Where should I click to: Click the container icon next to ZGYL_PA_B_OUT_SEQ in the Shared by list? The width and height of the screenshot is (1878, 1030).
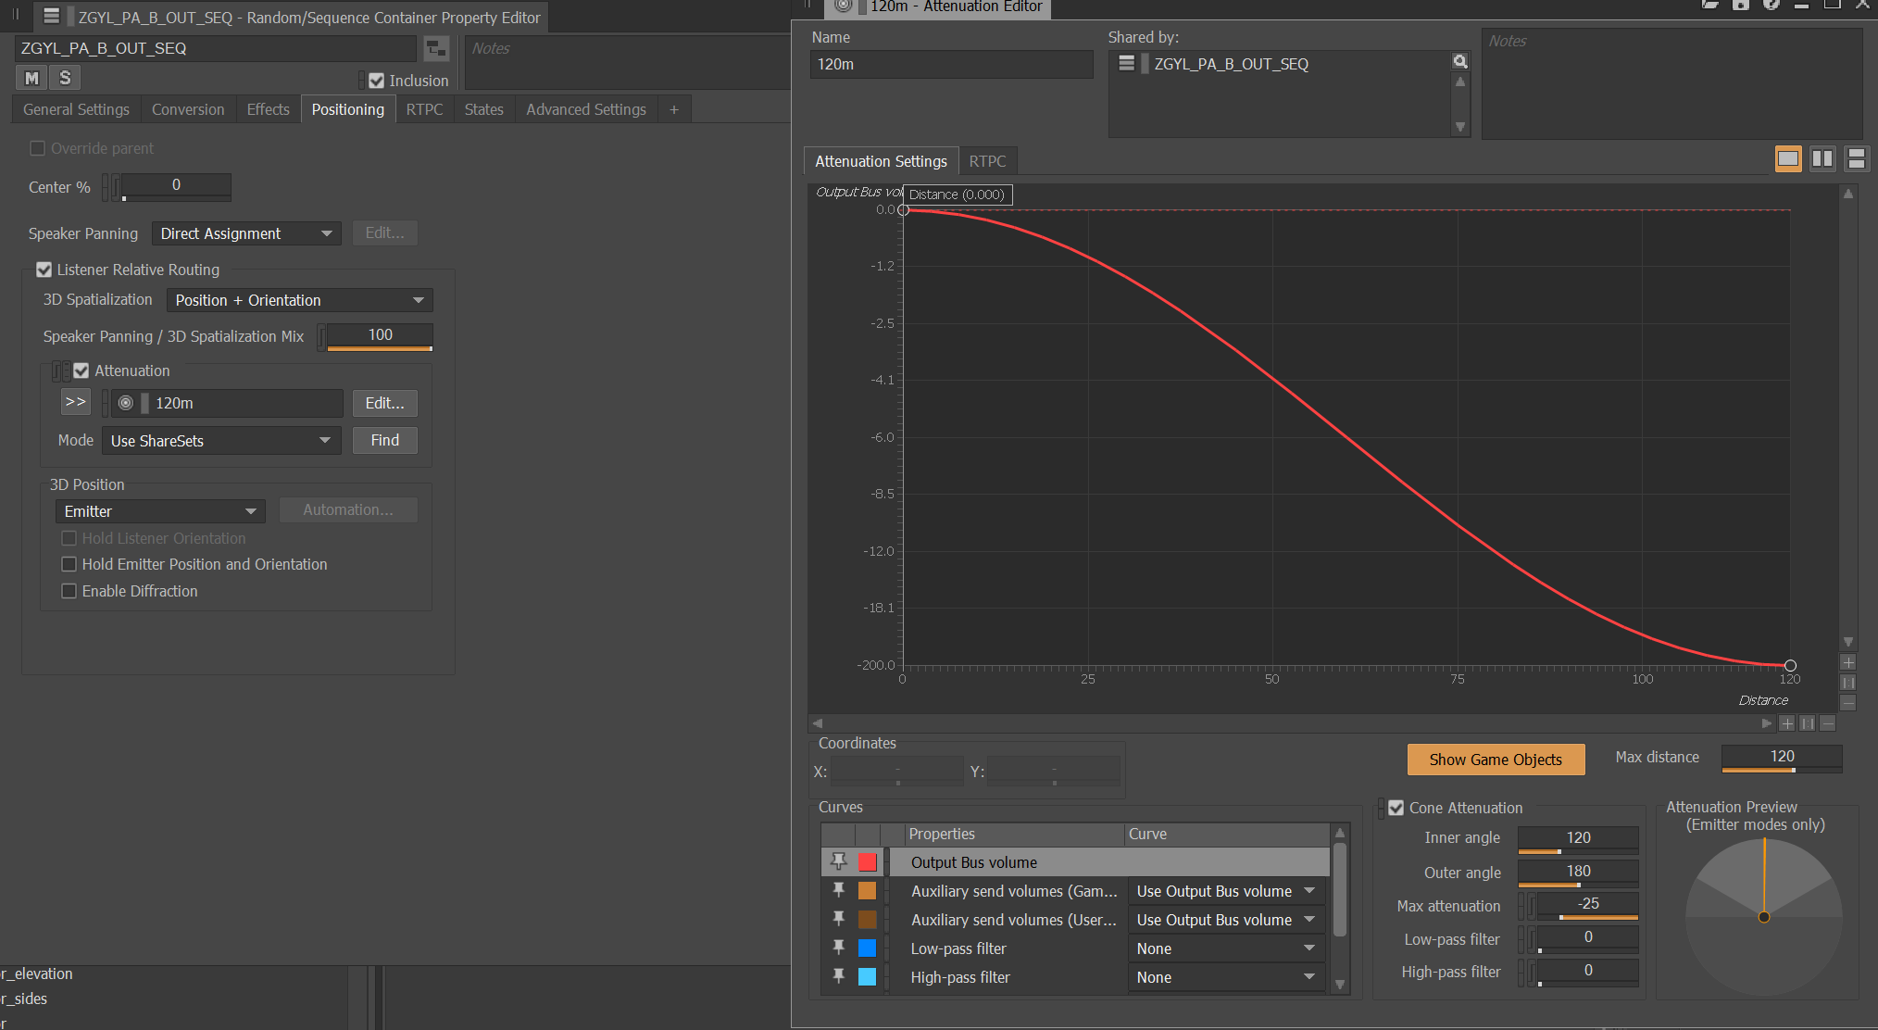coord(1127,64)
